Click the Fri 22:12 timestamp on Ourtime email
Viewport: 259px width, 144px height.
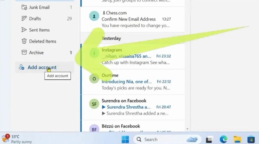pyautogui.click(x=164, y=82)
